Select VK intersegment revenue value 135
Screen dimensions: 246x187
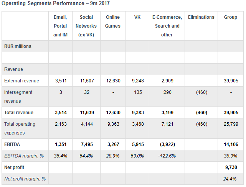point(137,92)
